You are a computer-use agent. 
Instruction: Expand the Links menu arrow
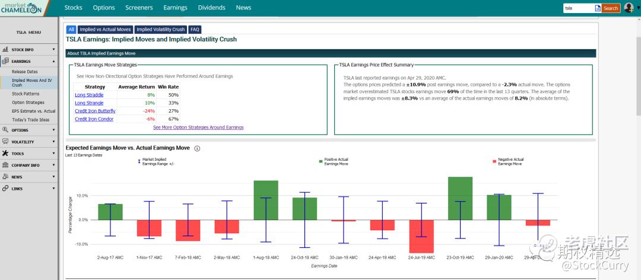(x=53, y=189)
